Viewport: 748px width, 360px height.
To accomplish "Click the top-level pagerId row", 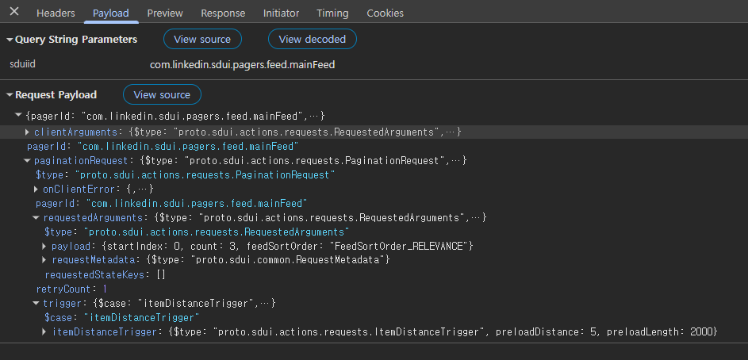I will click(x=163, y=146).
